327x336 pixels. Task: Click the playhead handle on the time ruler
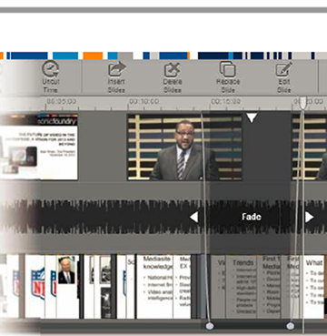[302, 103]
